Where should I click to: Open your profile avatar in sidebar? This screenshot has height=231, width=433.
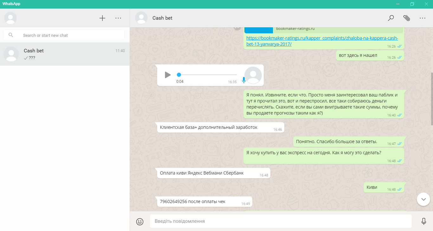tap(10, 18)
